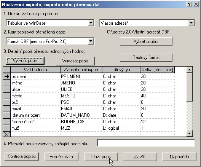Click the title bar help question mark
This screenshot has width=201, height=167.
(x=189, y=5)
